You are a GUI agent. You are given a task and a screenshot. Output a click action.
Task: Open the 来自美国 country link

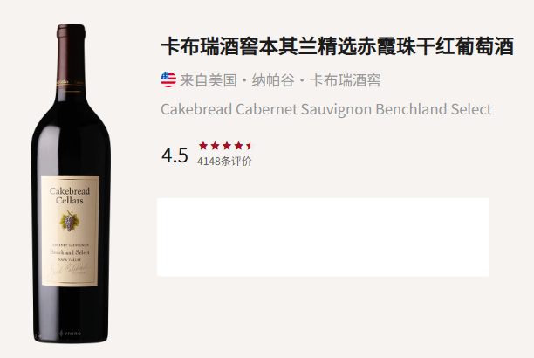[x=208, y=80]
